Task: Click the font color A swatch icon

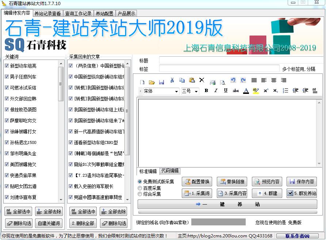Action: (246, 91)
